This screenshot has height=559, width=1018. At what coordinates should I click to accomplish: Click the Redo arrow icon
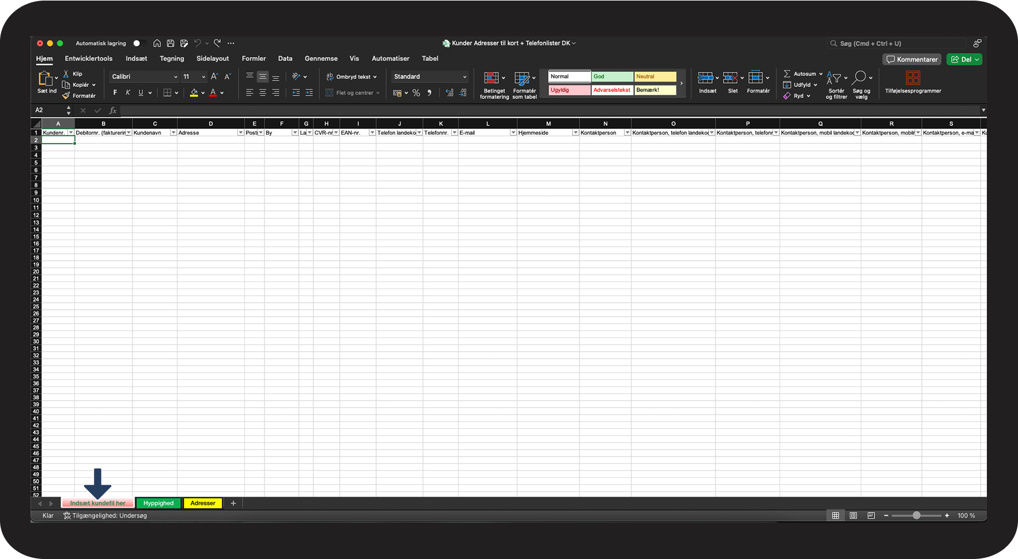217,43
